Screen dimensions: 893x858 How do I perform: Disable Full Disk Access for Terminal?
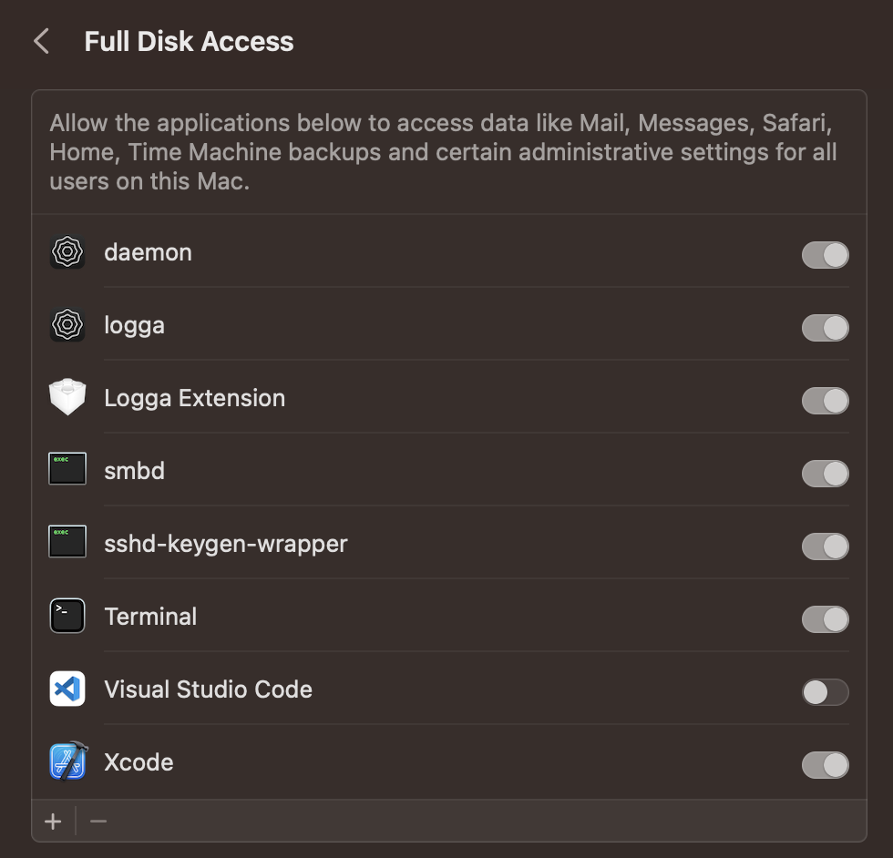(825, 619)
